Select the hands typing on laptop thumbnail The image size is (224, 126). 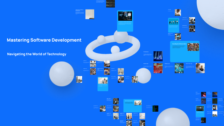click(121, 80)
